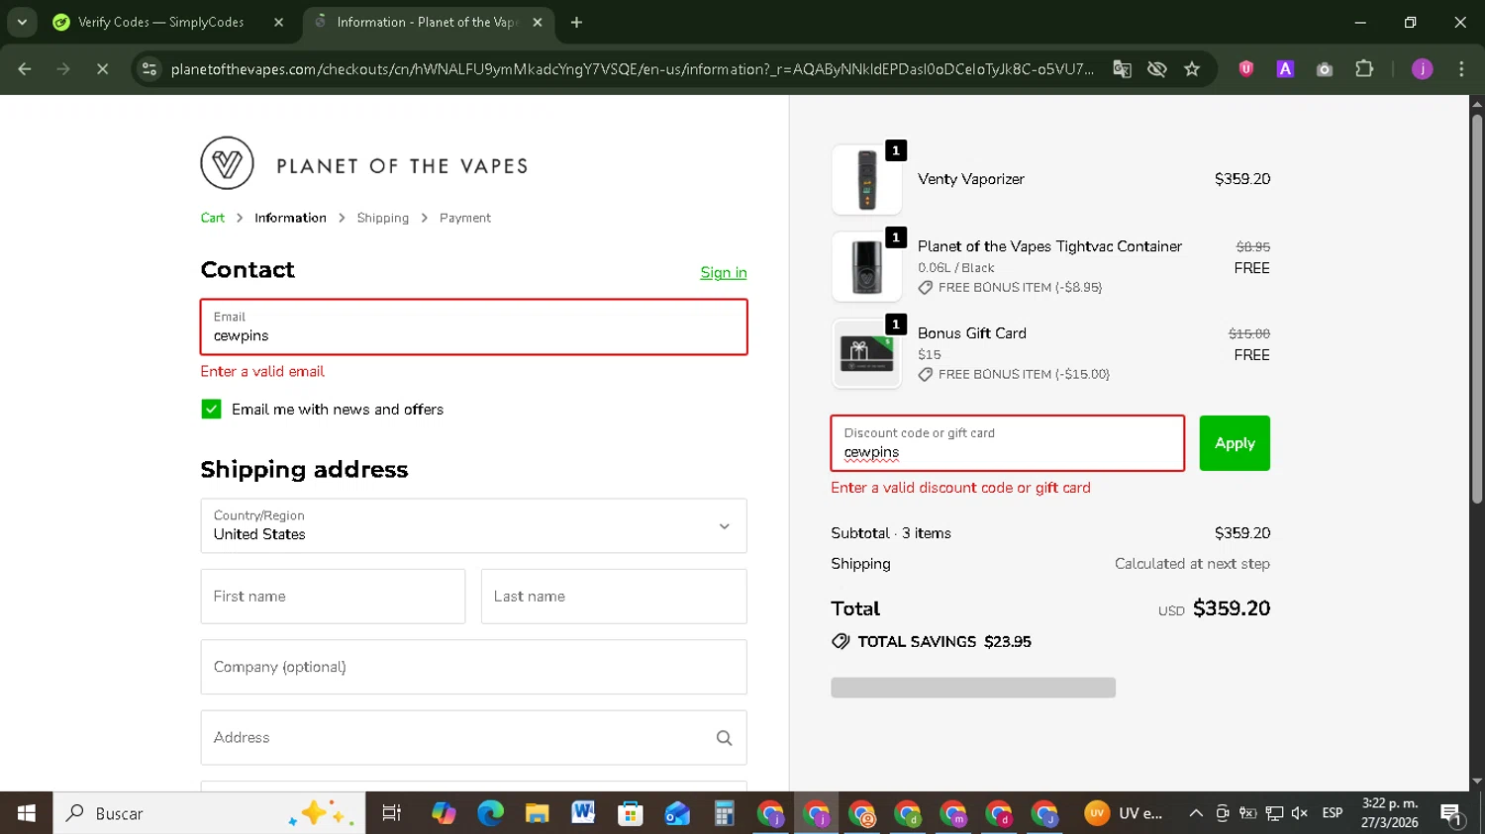Show hidden system tray icons
The width and height of the screenshot is (1485, 834).
pos(1196,813)
